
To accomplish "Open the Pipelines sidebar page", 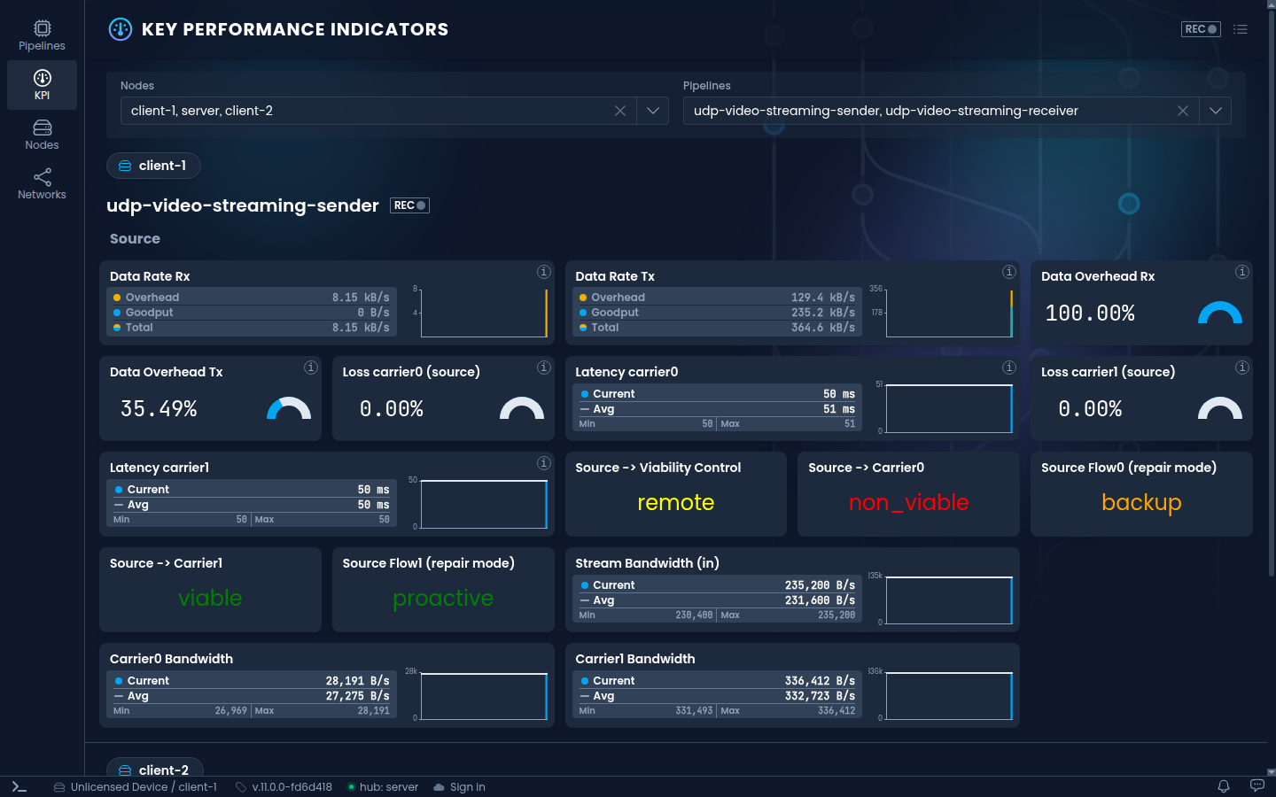I will (x=42, y=35).
